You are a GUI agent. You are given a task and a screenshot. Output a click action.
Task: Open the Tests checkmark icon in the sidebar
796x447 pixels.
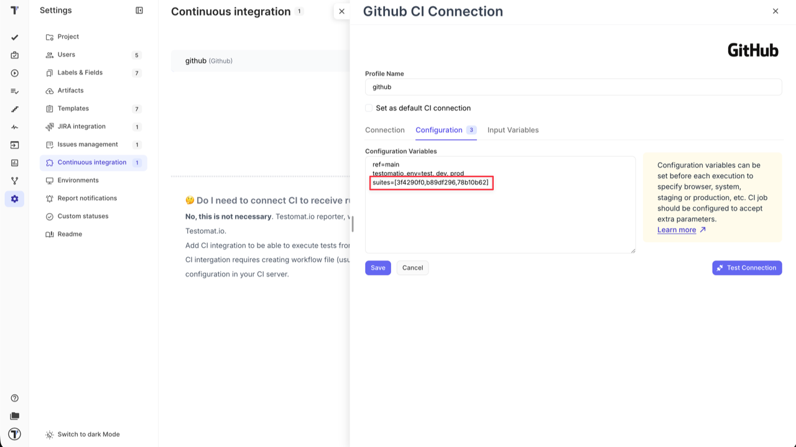click(14, 37)
